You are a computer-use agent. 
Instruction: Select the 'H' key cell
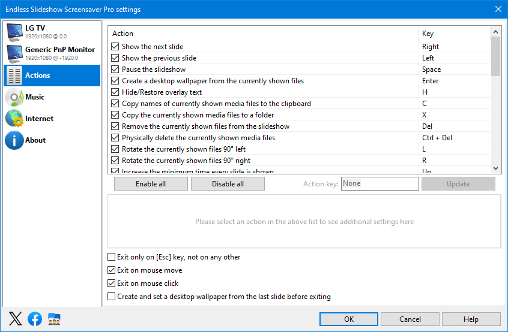(455, 92)
